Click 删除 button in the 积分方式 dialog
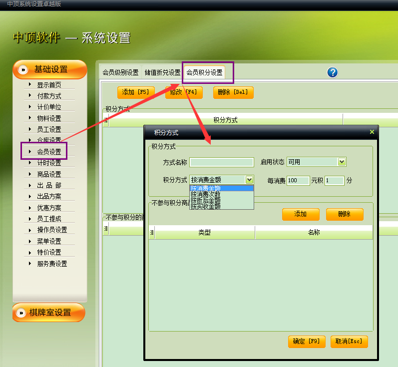The image size is (398, 367). pyautogui.click(x=345, y=214)
